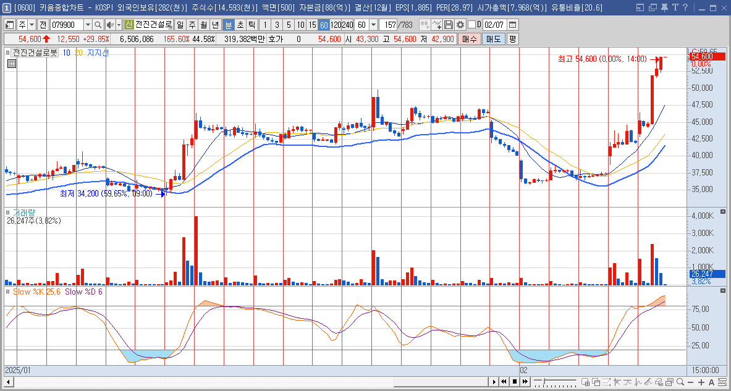Open the calendar date picker icon

pyautogui.click(x=512, y=25)
